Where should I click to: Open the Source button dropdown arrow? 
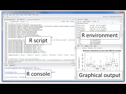click(75, 21)
